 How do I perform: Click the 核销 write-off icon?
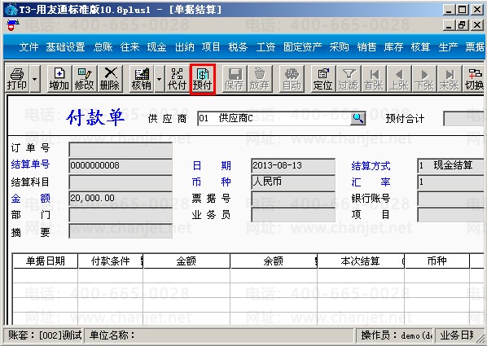(x=142, y=79)
